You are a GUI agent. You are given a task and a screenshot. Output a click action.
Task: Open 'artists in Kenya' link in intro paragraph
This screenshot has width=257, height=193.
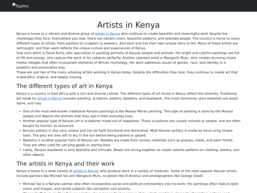pos(108,34)
